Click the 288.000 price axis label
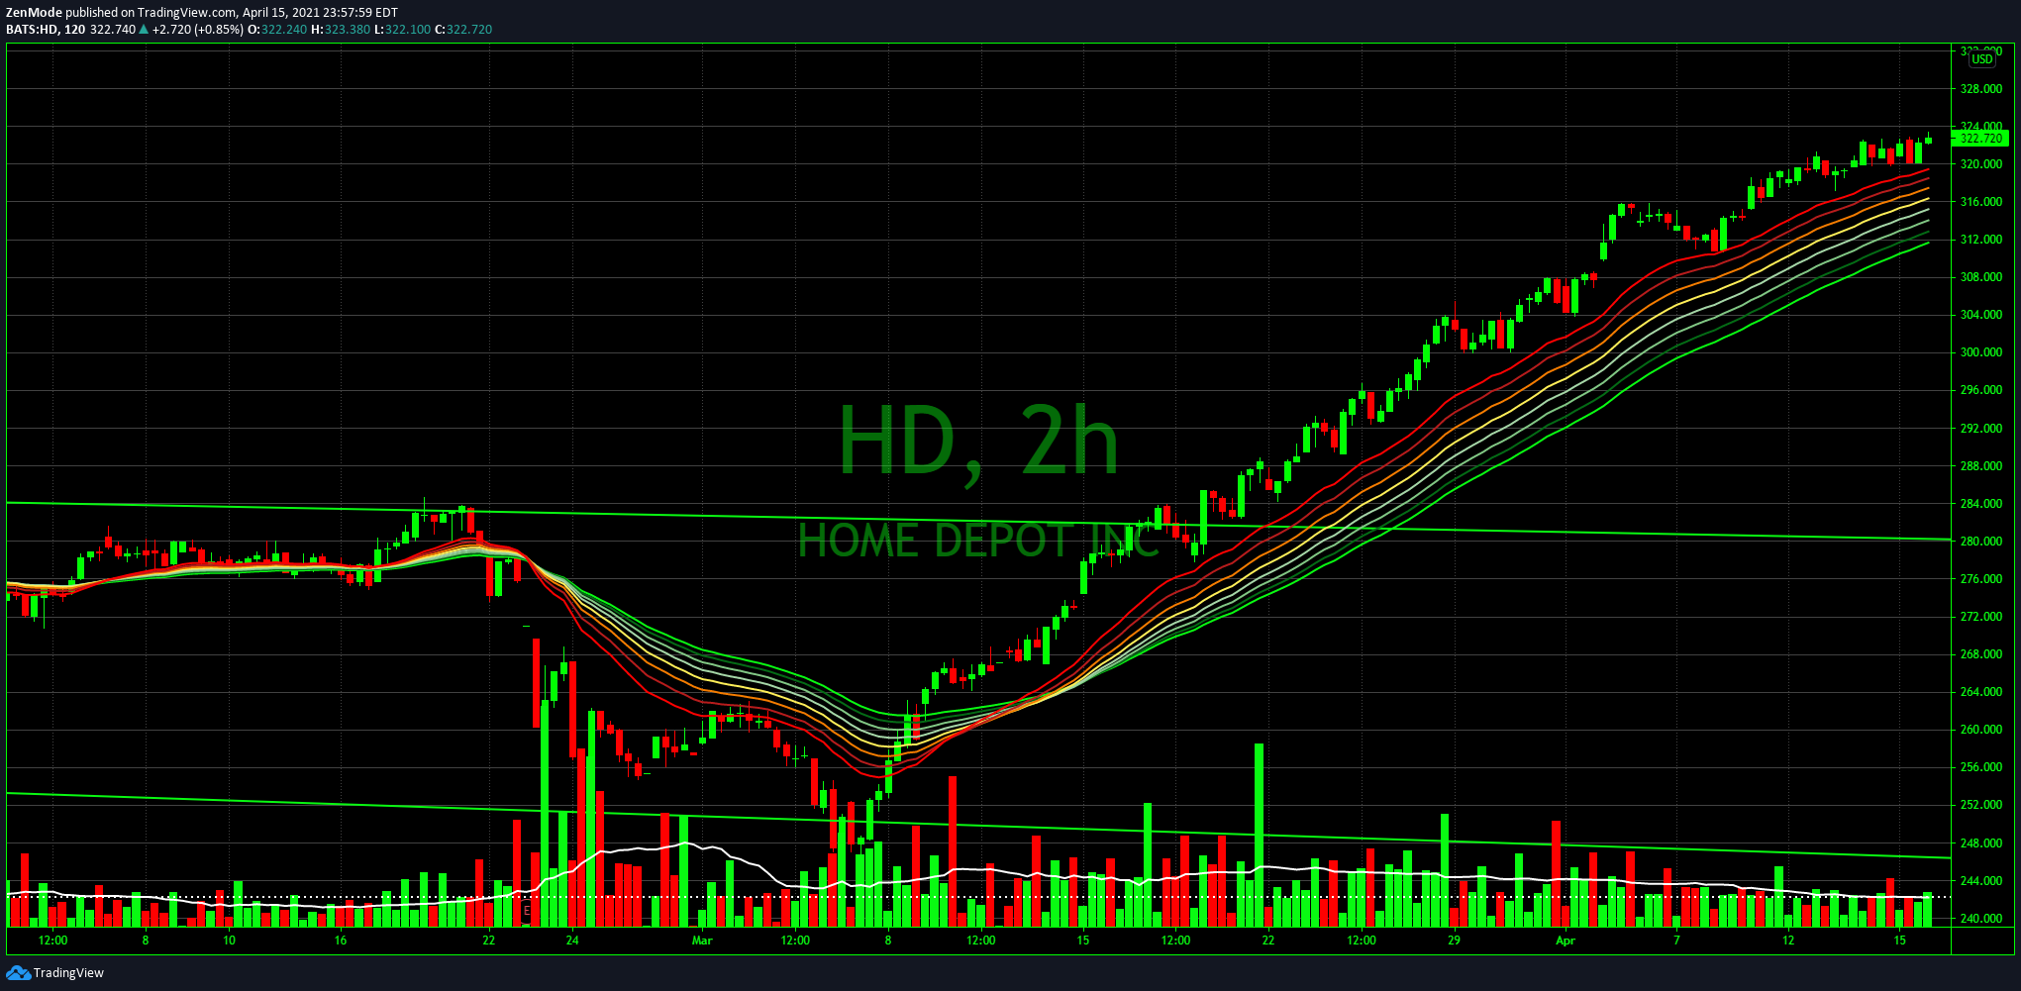This screenshot has width=2021, height=991. click(1981, 466)
